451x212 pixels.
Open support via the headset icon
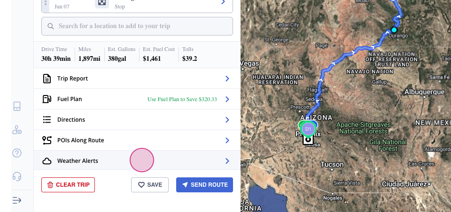17,176
